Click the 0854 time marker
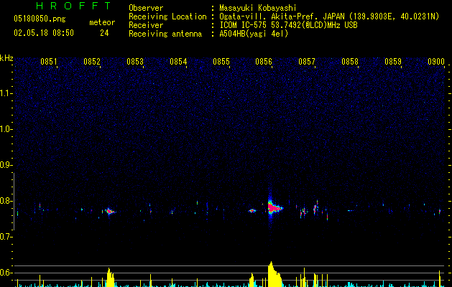Screen dimensions: 452x287 click(178, 62)
